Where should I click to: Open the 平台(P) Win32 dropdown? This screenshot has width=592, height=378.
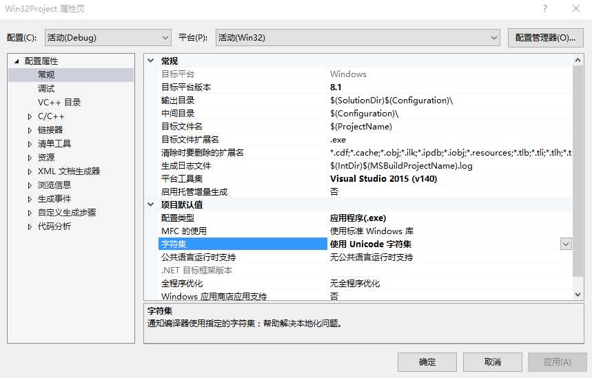coord(358,38)
